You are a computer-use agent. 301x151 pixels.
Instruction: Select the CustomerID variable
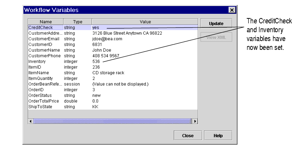click(x=40, y=45)
